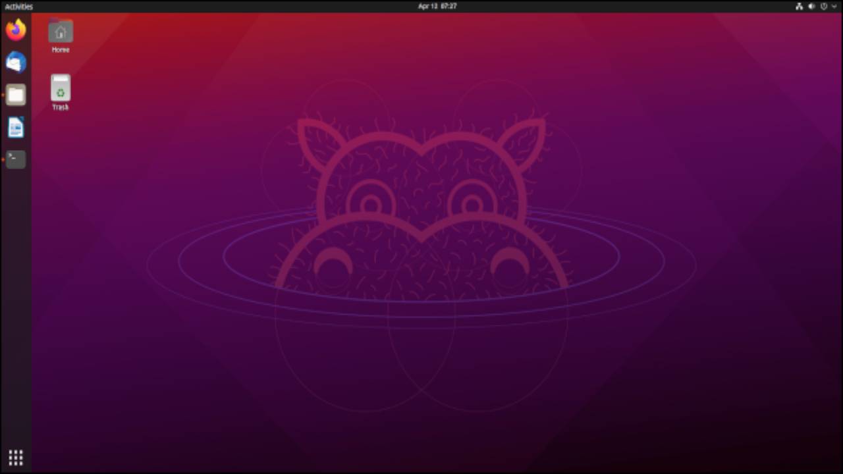Viewport: 843px width, 474px height.
Task: Launch Thunderbird mail from the dock
Action: coord(16,63)
